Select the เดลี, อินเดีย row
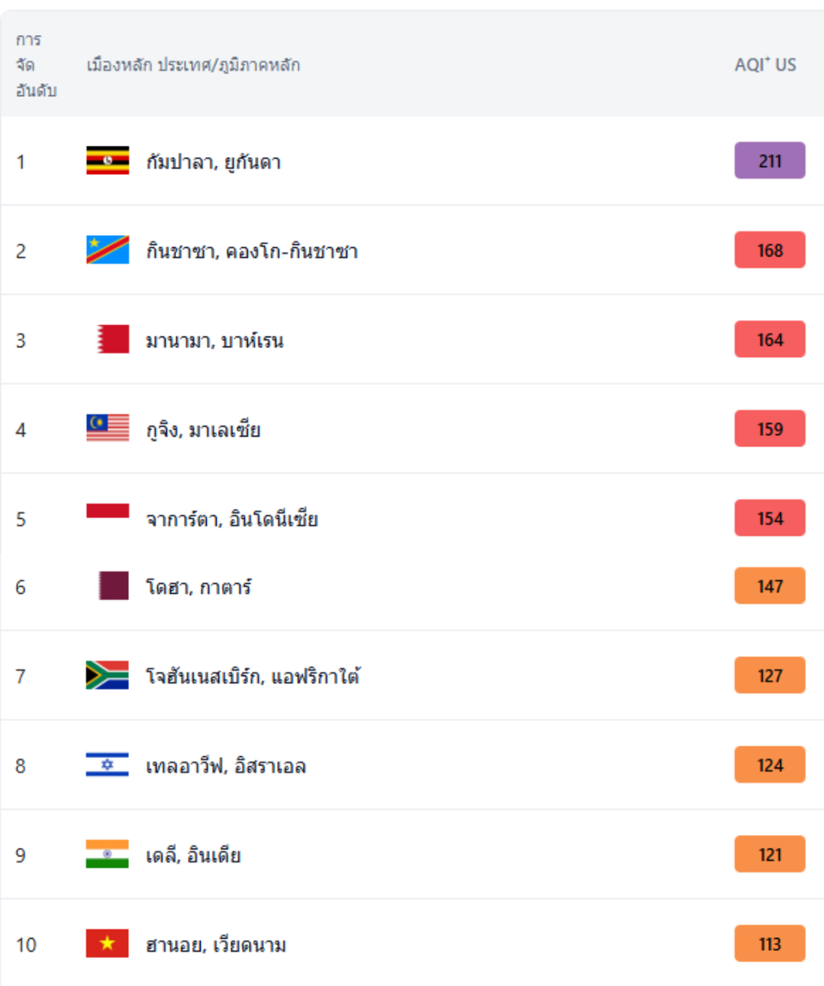Screen dimensions: 824x986 (412, 854)
